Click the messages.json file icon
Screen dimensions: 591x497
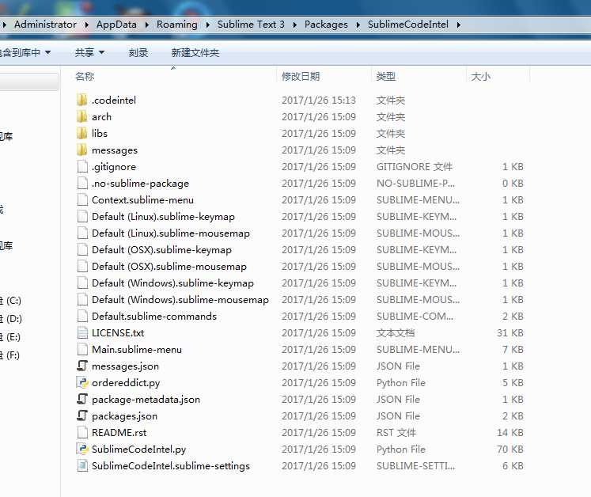[82, 366]
